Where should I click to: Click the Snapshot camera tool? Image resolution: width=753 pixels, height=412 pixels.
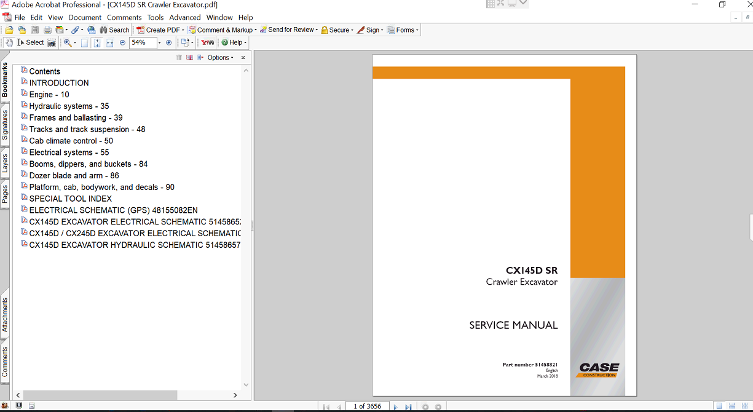[52, 42]
